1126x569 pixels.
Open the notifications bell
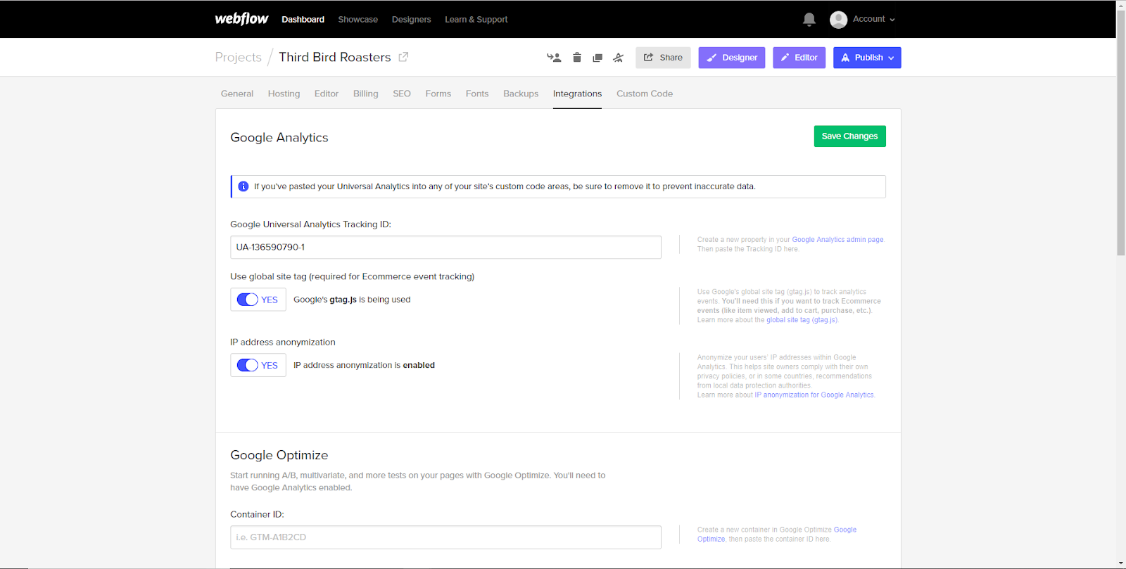(x=809, y=20)
